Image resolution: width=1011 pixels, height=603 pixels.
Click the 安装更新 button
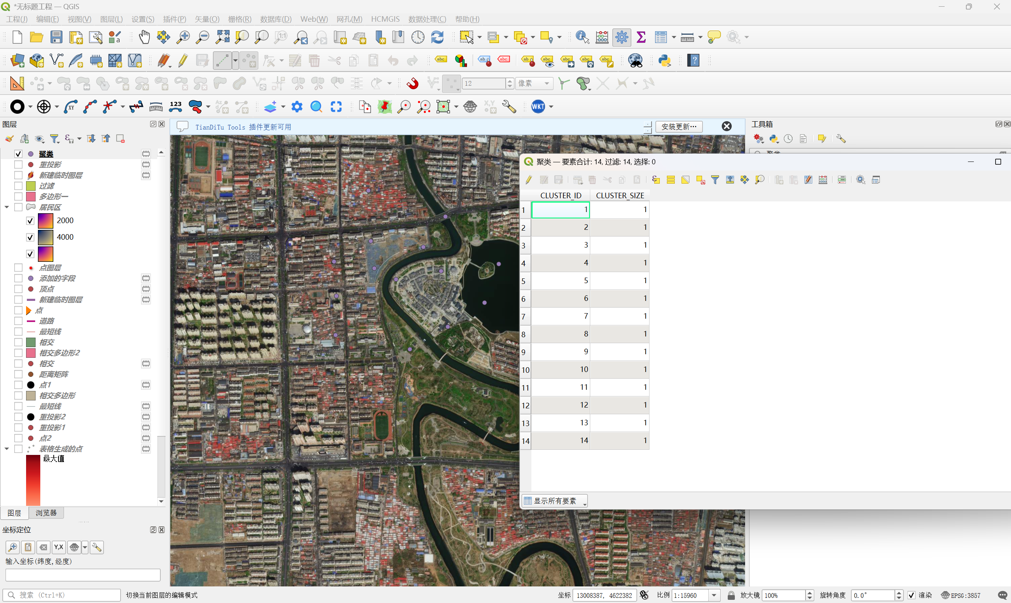coord(678,126)
